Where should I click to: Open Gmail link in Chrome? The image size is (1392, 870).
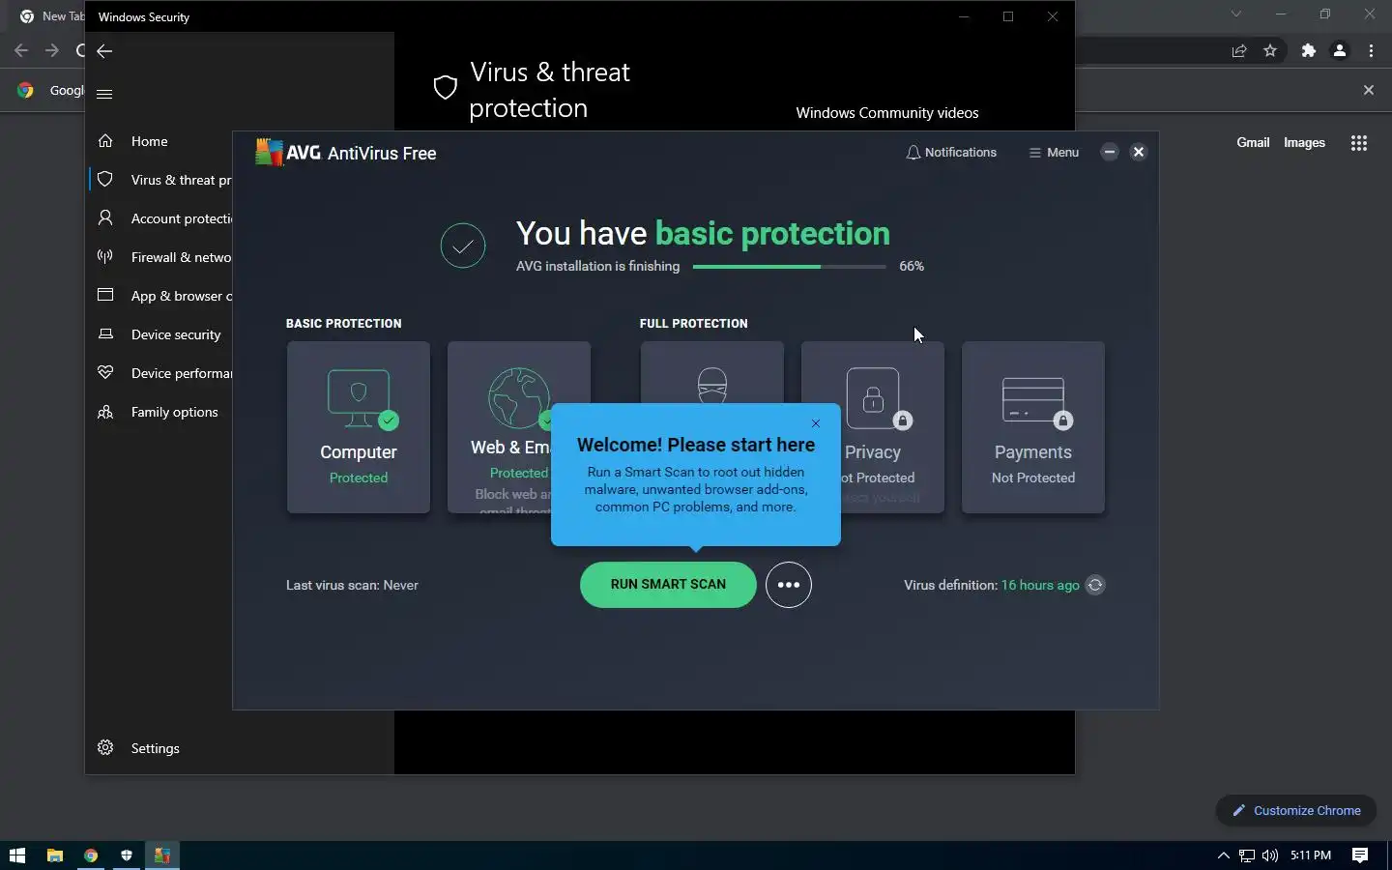pyautogui.click(x=1253, y=142)
